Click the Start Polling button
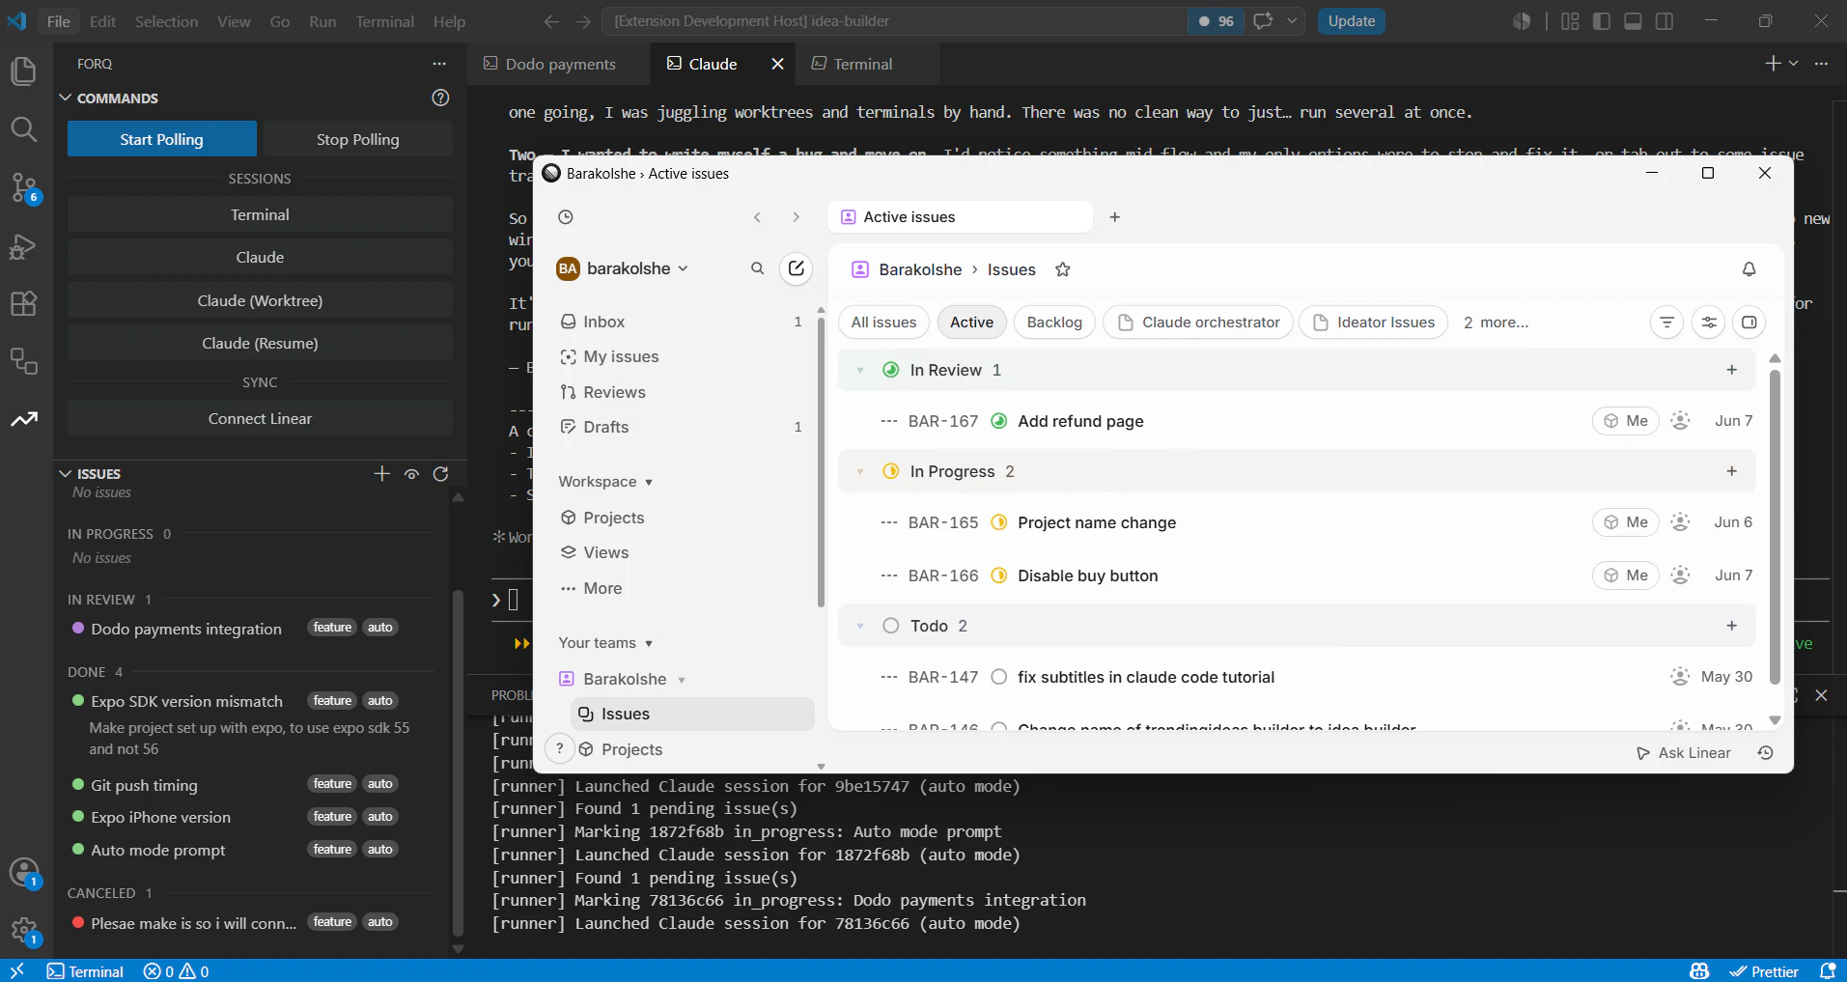This screenshot has width=1847, height=982. coord(162,139)
